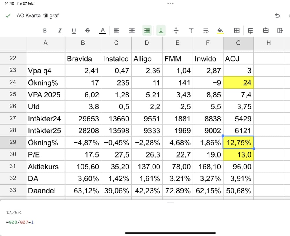This screenshot has width=290, height=236.
Task: Select the 'Aktiekurs' label cell
Action: 46,166
